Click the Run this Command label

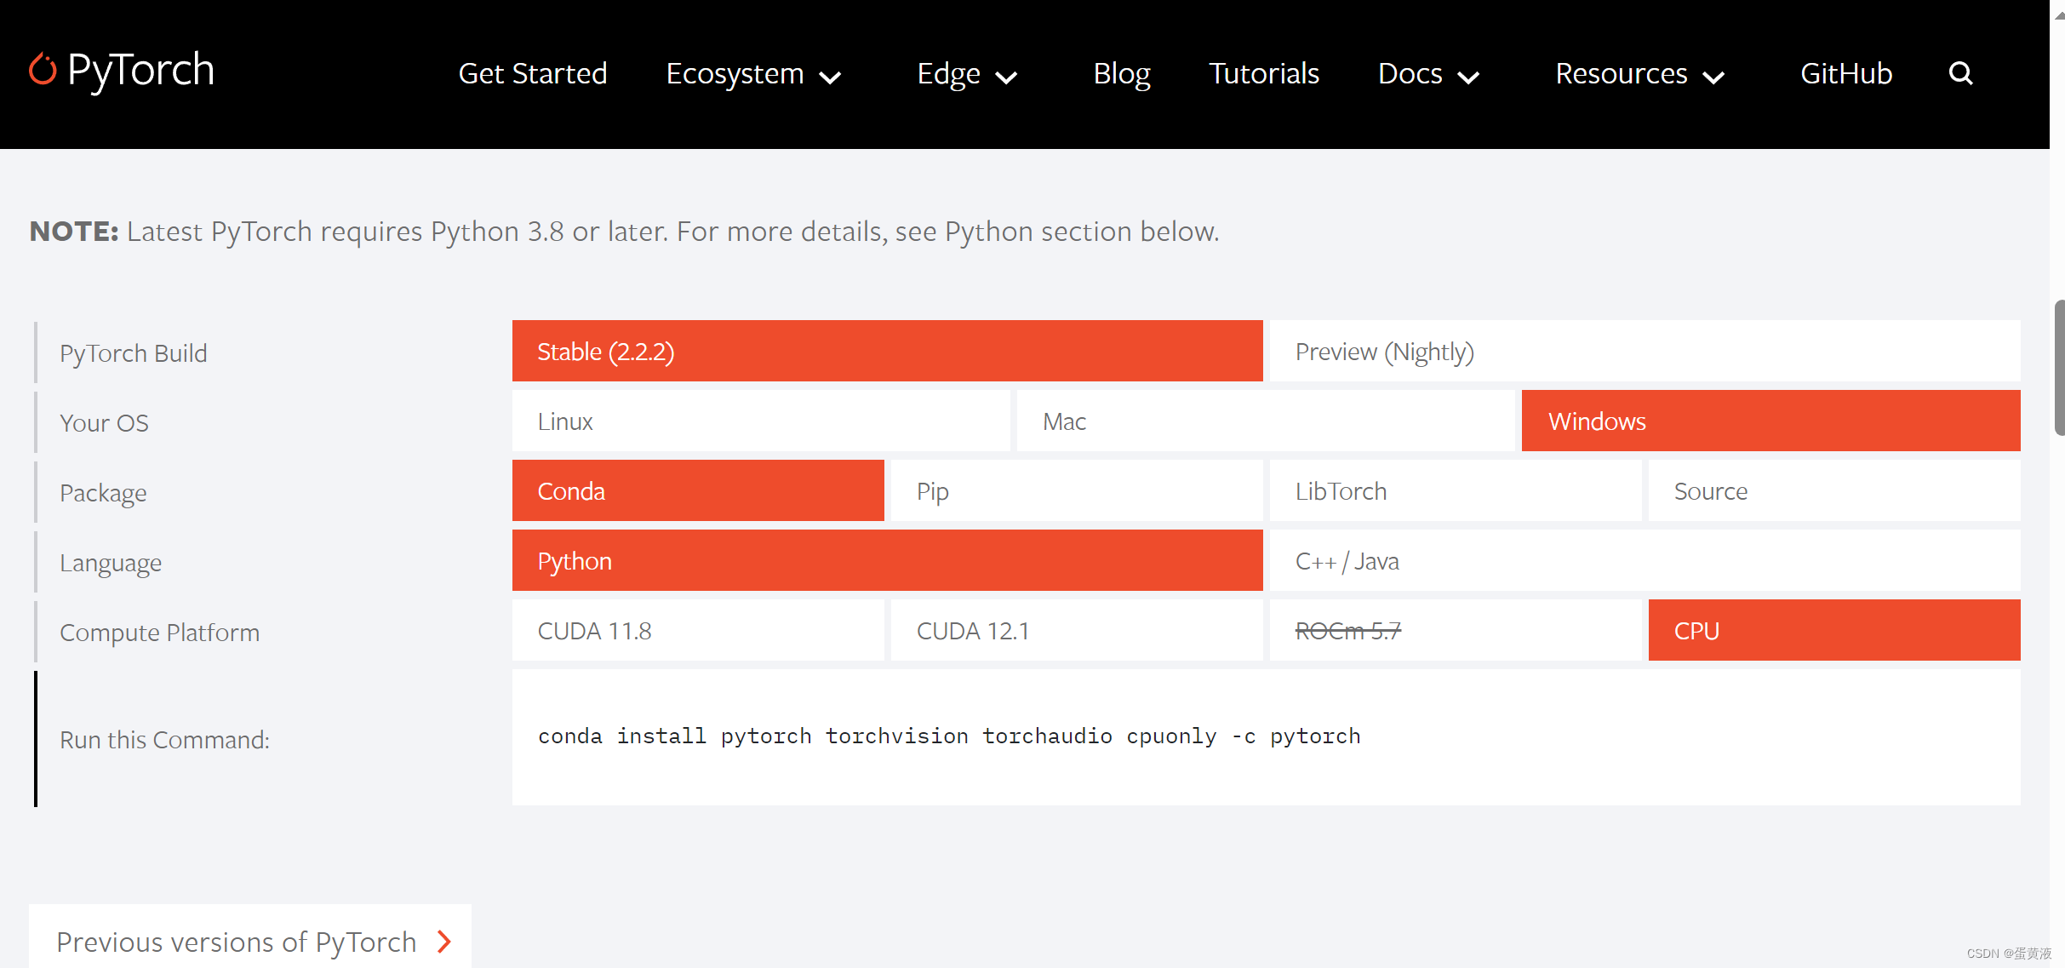(164, 740)
